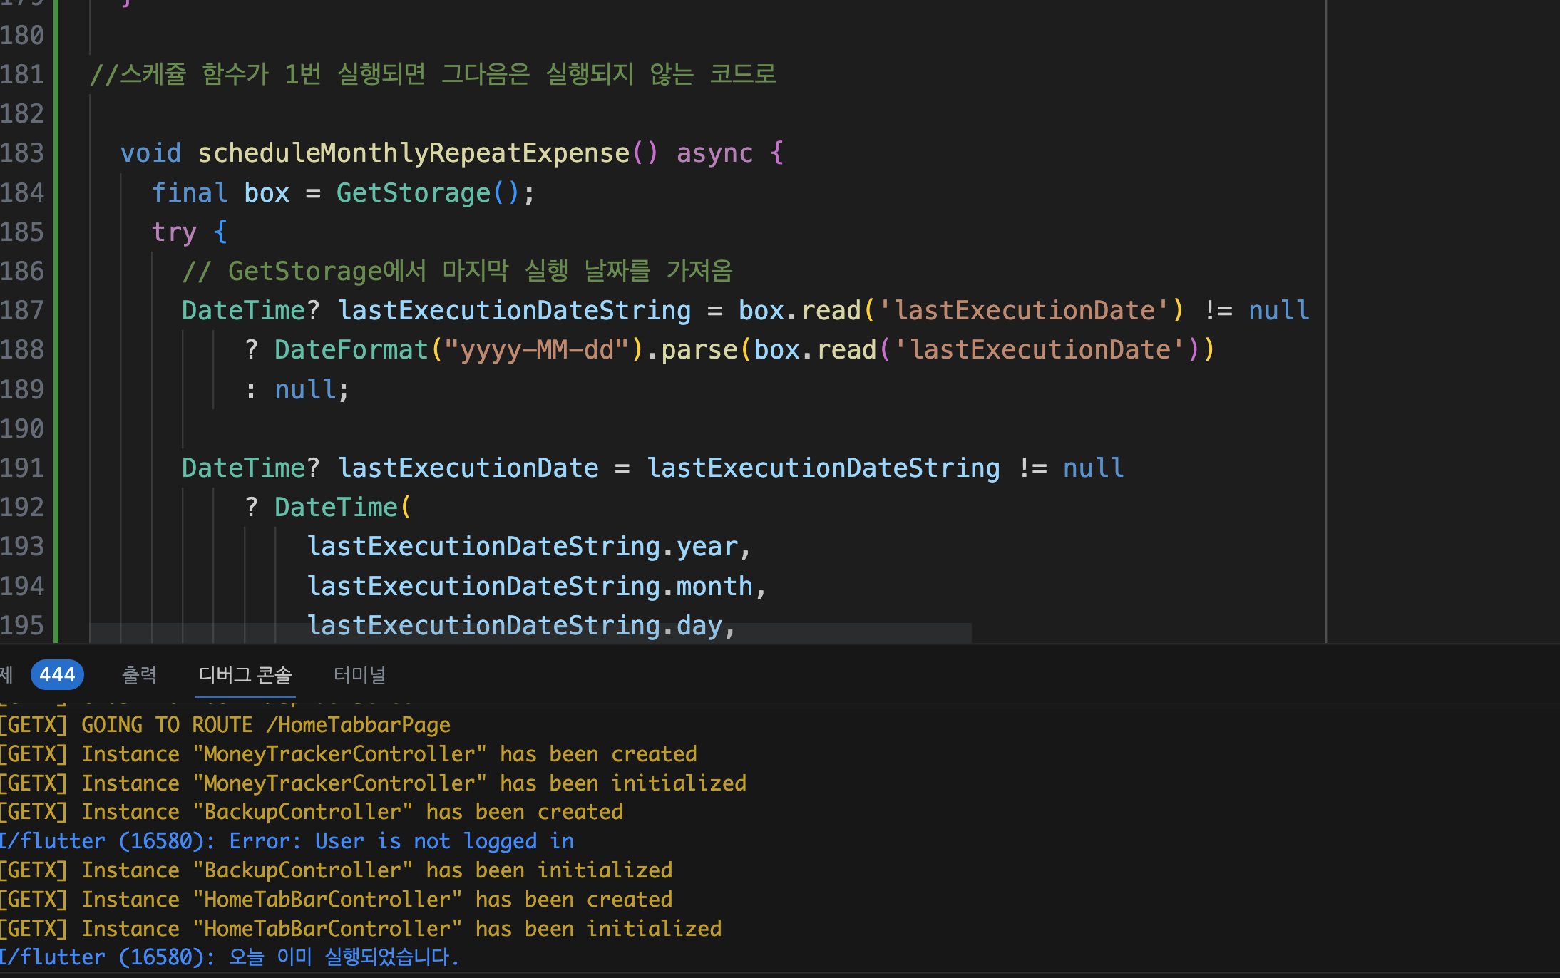
Task: Click the async keyword on line 183
Action: point(714,153)
